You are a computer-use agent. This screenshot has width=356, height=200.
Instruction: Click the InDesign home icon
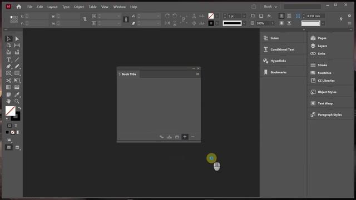point(19,7)
